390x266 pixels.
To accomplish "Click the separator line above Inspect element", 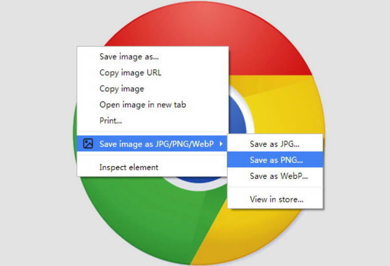I will tap(153, 155).
